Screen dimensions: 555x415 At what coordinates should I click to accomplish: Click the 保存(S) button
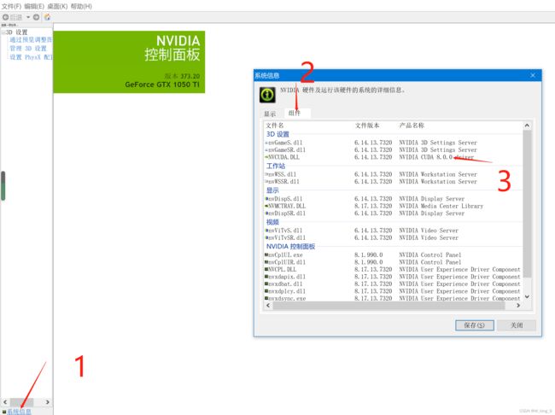[x=474, y=325]
